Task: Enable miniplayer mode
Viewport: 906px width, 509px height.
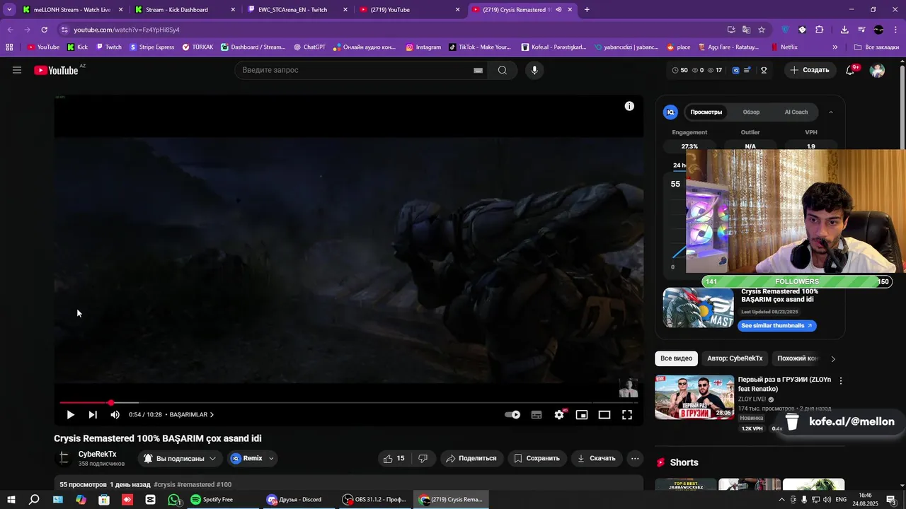Action: tap(582, 415)
